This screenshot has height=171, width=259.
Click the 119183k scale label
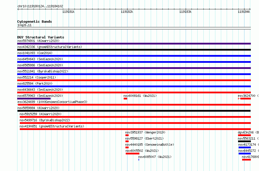click(185, 12)
